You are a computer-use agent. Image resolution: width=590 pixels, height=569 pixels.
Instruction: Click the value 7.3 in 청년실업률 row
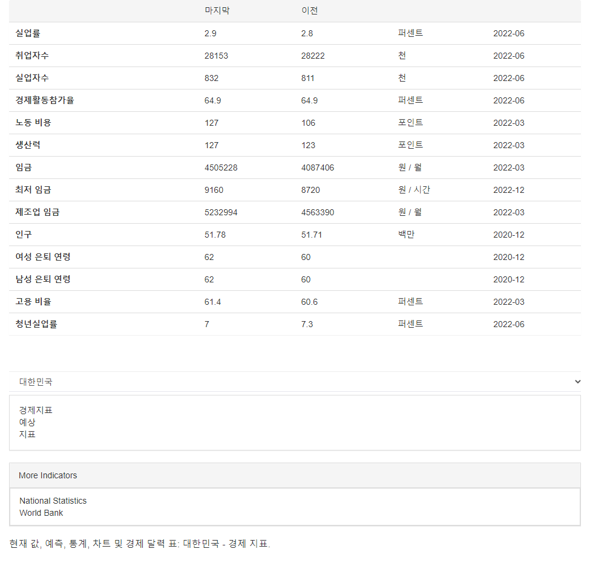coord(307,324)
